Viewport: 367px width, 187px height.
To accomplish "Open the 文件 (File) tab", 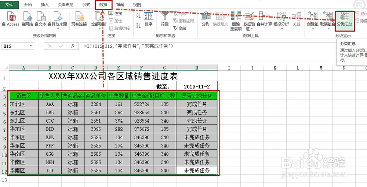I will (10, 4).
